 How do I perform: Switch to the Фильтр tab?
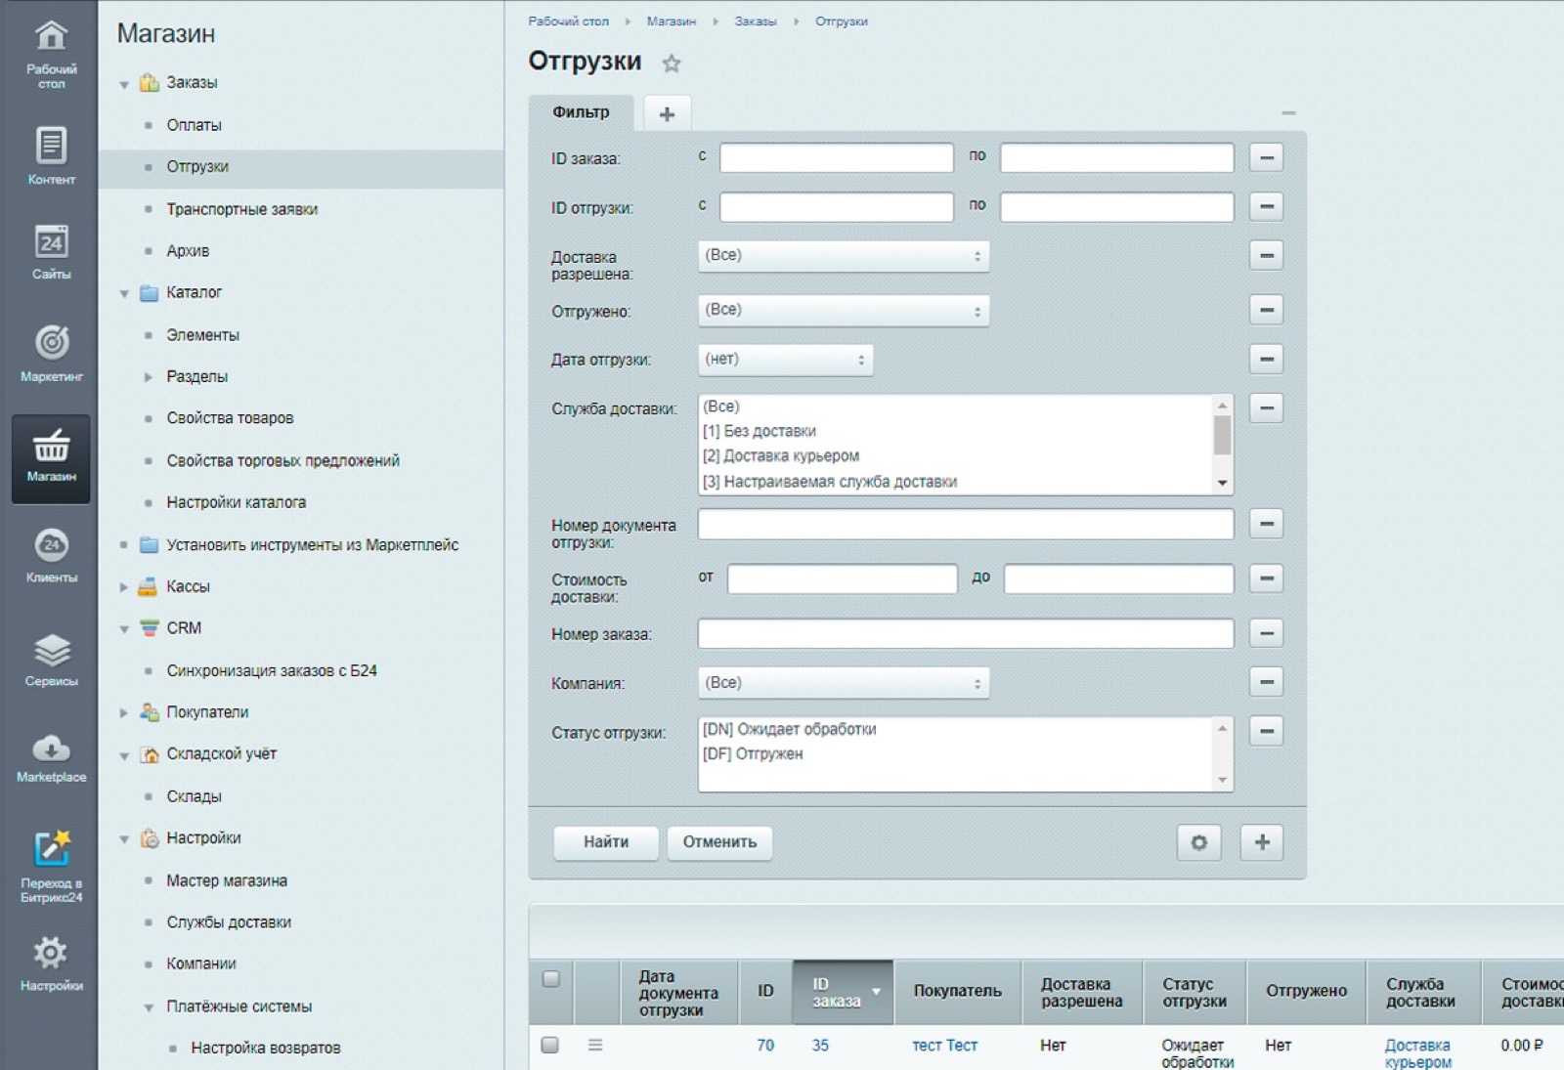click(581, 112)
